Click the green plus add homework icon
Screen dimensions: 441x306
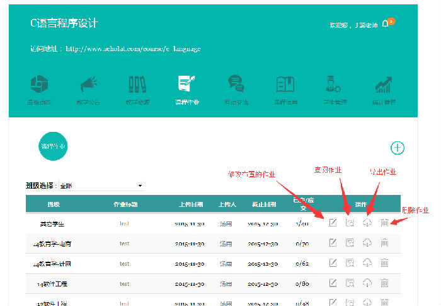[398, 148]
